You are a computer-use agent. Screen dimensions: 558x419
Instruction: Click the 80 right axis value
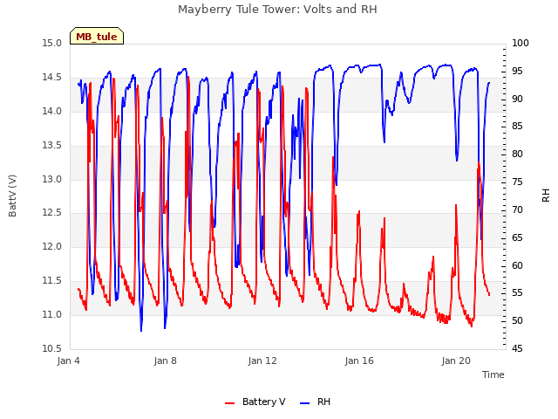517,154
